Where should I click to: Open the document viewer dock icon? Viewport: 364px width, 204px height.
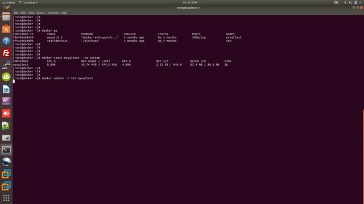[x=6, y=89]
